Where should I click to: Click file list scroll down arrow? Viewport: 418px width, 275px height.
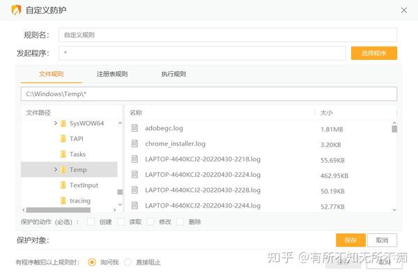[x=394, y=210]
